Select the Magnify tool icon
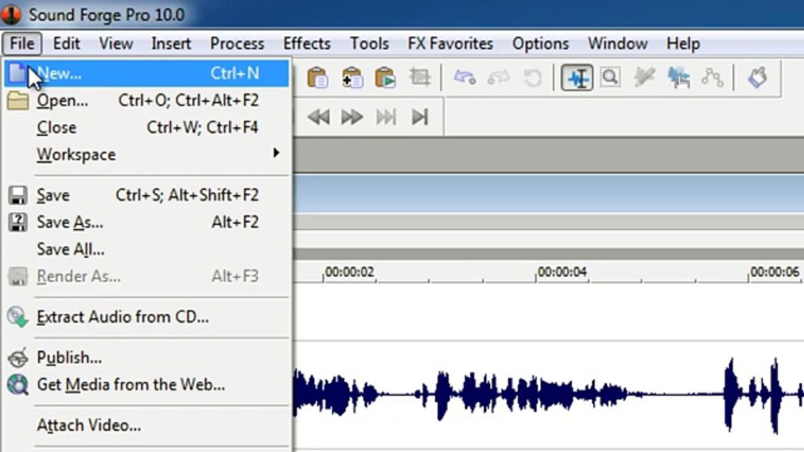Screen dimensions: 804x452 [610, 78]
